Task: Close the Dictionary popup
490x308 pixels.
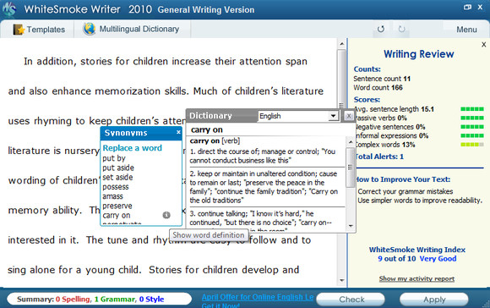Action: click(x=349, y=116)
